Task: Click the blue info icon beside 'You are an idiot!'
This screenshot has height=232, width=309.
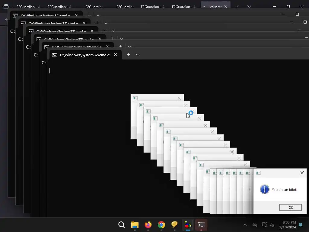Action: coord(264,189)
